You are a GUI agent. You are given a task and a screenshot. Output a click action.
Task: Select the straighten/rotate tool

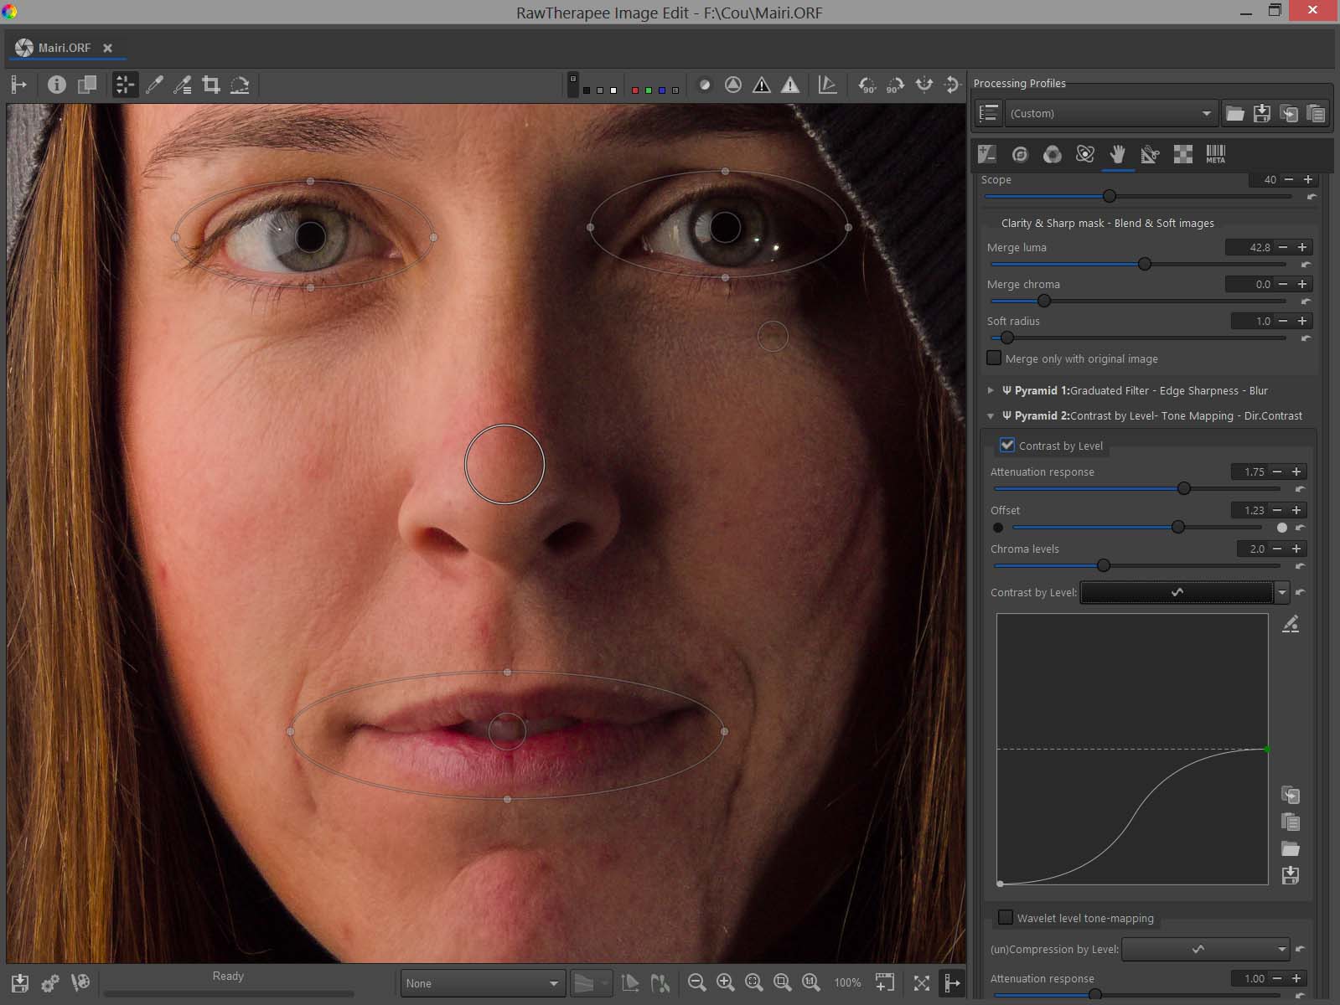pyautogui.click(x=240, y=85)
